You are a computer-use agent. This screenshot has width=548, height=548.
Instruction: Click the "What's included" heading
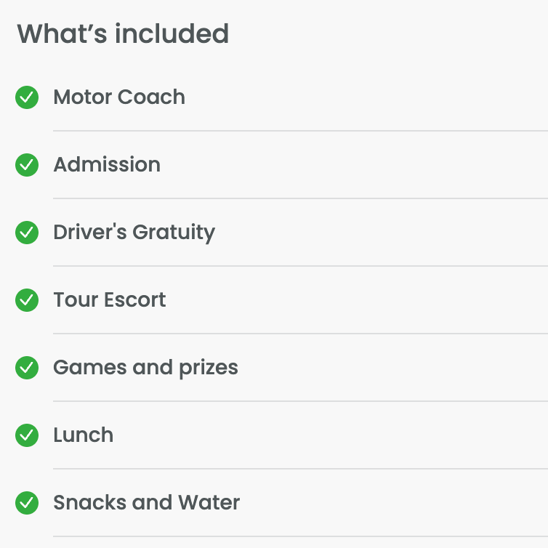[123, 33]
